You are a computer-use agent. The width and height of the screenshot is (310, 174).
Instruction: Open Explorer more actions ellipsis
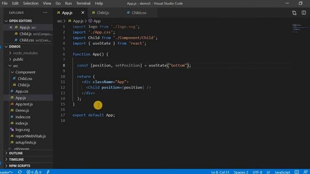click(x=45, y=13)
